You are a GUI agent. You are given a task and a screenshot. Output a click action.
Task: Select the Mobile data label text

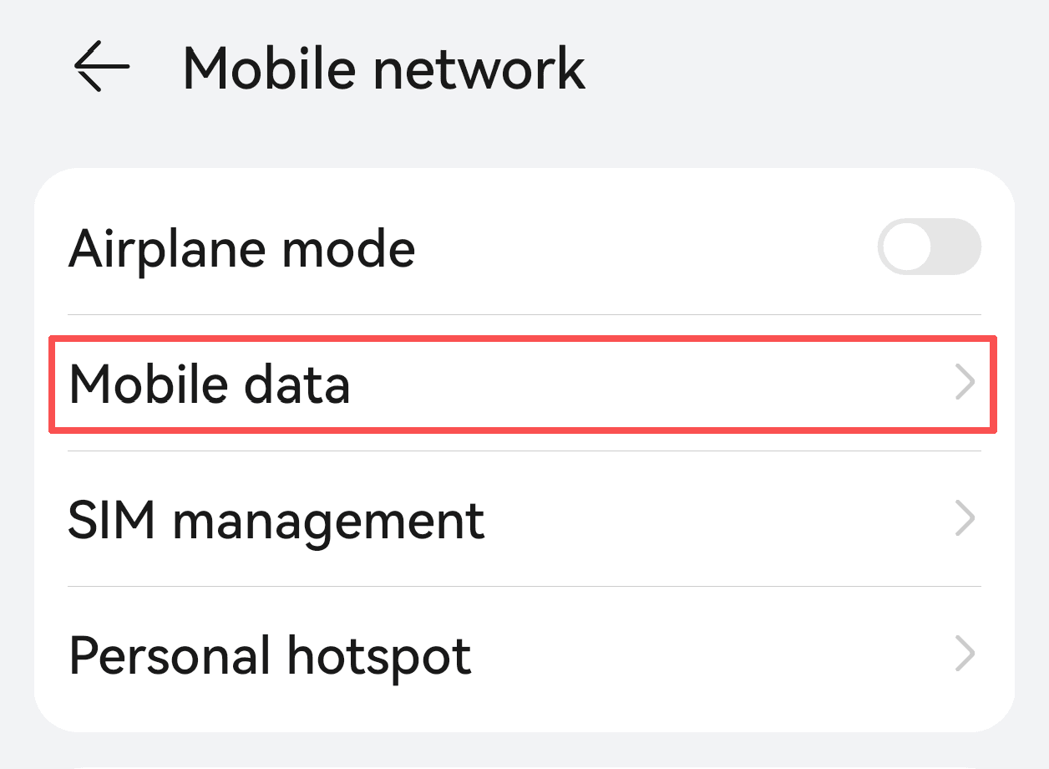point(209,384)
